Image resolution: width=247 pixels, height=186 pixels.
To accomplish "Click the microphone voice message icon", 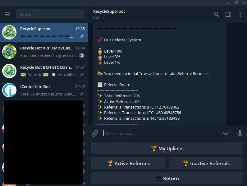I will pyautogui.click(x=240, y=133).
